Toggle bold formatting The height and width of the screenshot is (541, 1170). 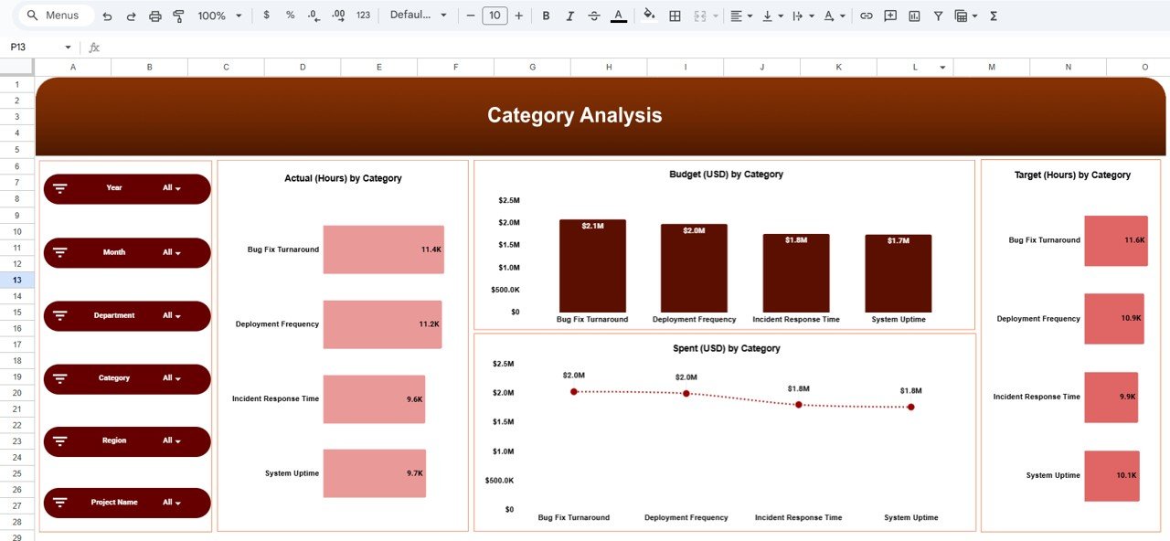click(x=546, y=16)
